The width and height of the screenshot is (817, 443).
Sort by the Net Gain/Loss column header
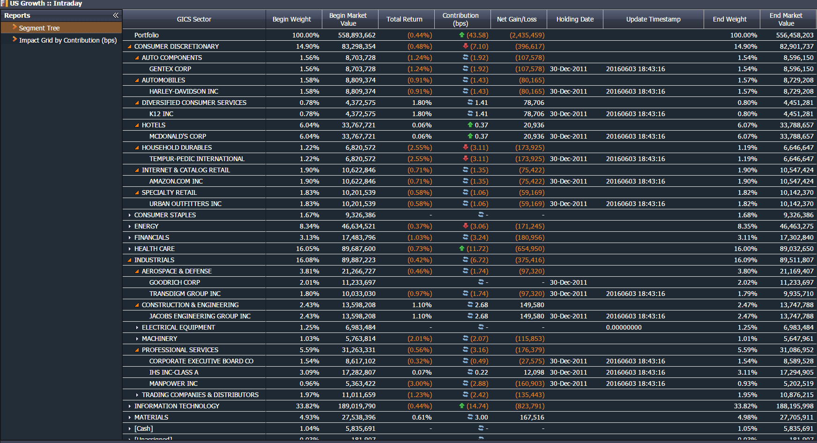click(519, 19)
